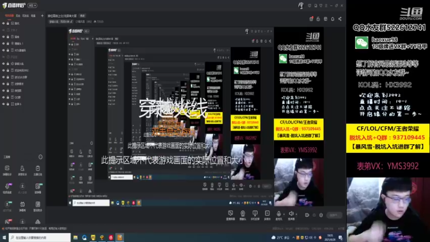Mute the microphone
The height and width of the screenshot is (242, 430).
[278, 213]
